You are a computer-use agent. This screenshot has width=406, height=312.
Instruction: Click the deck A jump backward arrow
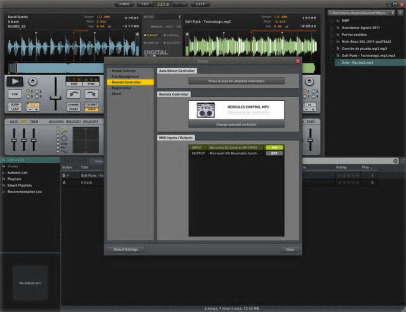74,94
